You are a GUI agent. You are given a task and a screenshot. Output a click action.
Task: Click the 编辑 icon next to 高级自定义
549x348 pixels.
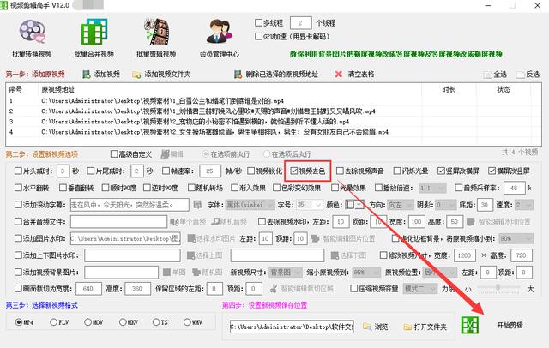click(x=165, y=154)
